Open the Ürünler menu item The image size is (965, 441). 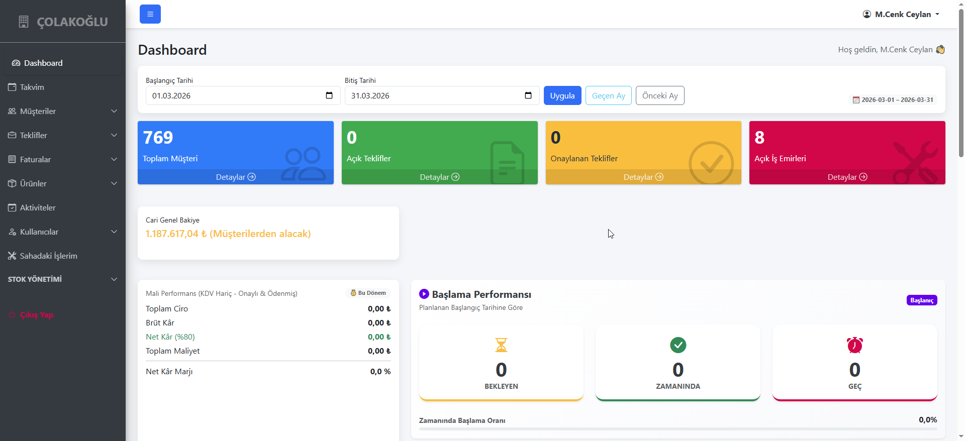click(63, 183)
